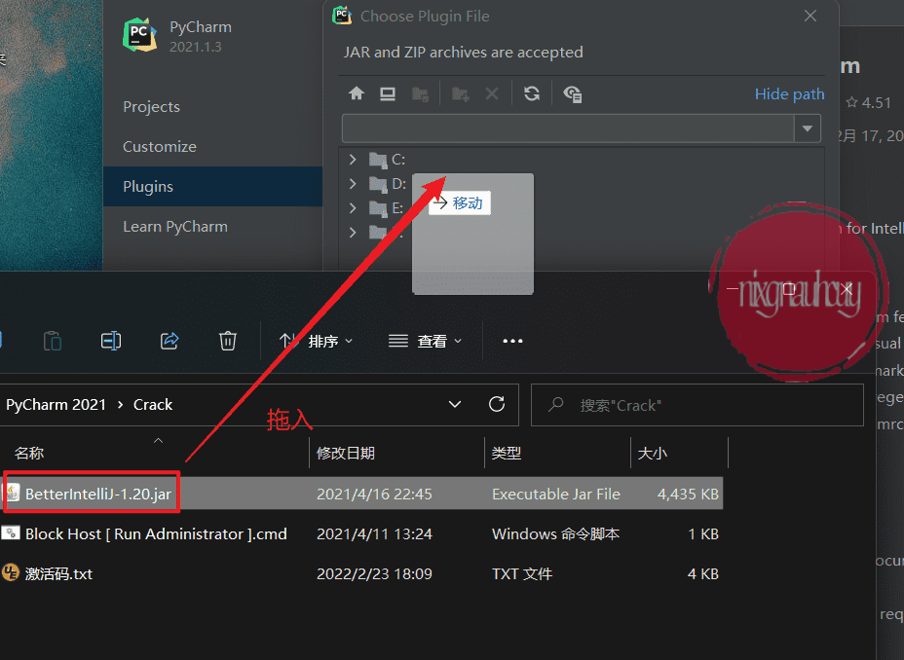Expand the E: drive node
Screen dimensions: 904x660
353,208
